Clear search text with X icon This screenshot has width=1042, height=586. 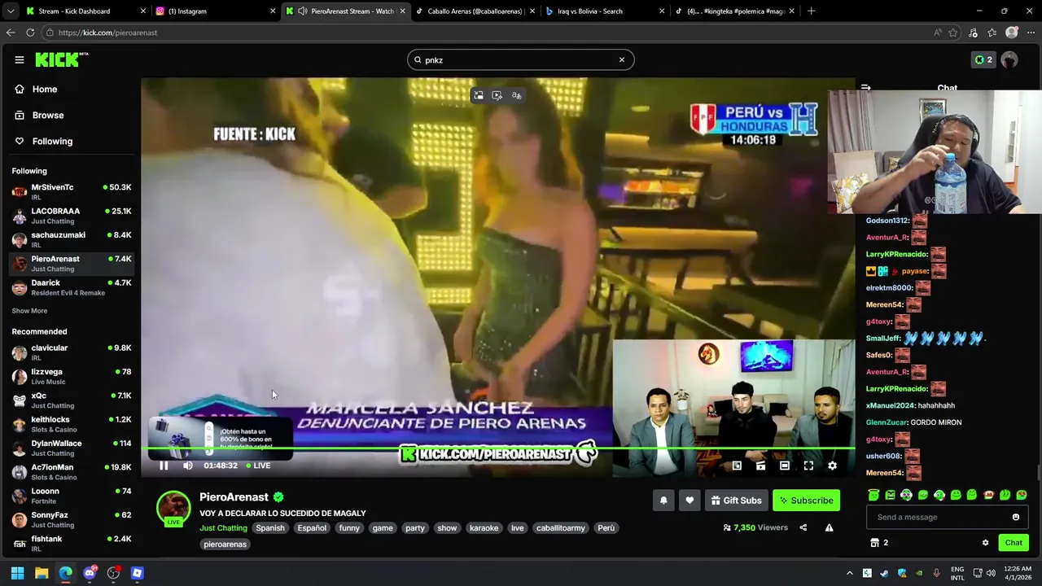(622, 59)
